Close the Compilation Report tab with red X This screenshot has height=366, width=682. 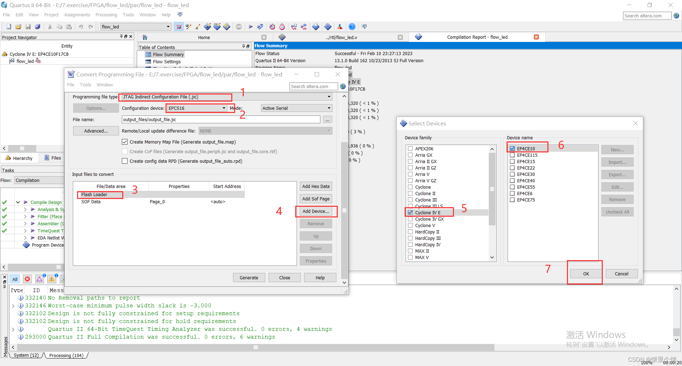[x=536, y=37]
